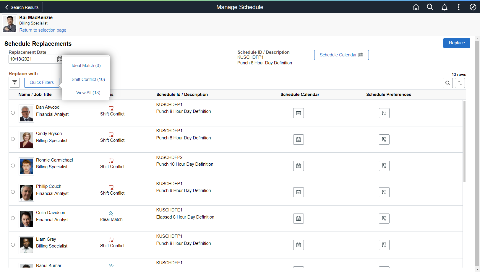Viewport: 480px width, 272px height.
Task: Click the Home icon in header
Action: [416, 7]
